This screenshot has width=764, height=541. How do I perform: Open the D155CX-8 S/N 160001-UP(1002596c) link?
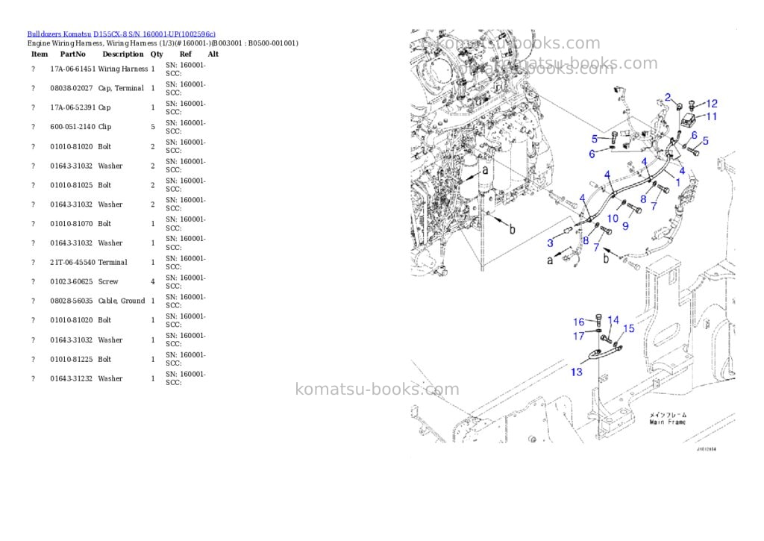tap(154, 34)
